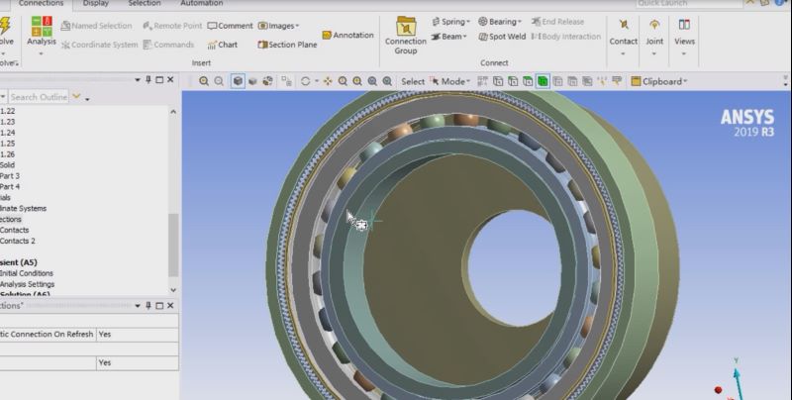Image resolution: width=792 pixels, height=400 pixels.
Task: Click the Quick Launch search field
Action: click(689, 4)
